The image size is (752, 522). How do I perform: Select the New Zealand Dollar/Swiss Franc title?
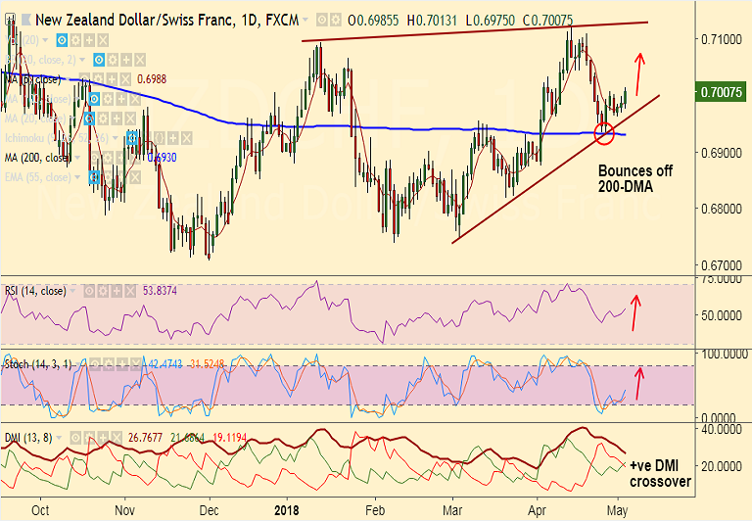(135, 21)
